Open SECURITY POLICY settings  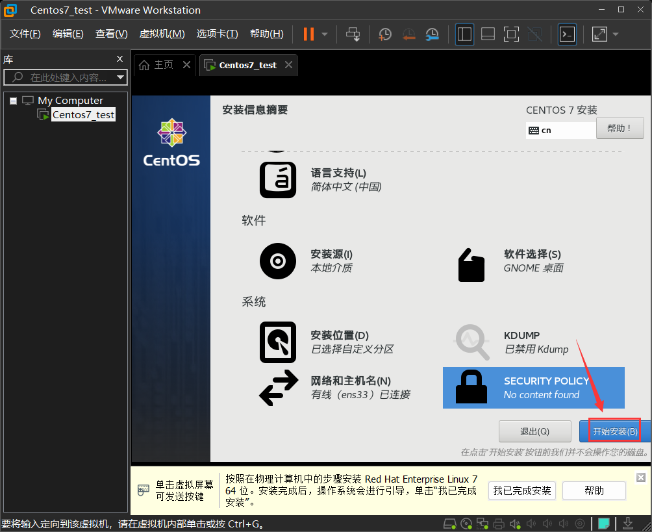pos(534,388)
